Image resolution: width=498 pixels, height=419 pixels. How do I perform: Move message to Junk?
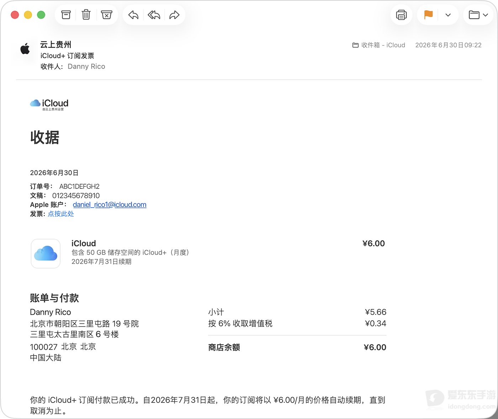click(106, 15)
